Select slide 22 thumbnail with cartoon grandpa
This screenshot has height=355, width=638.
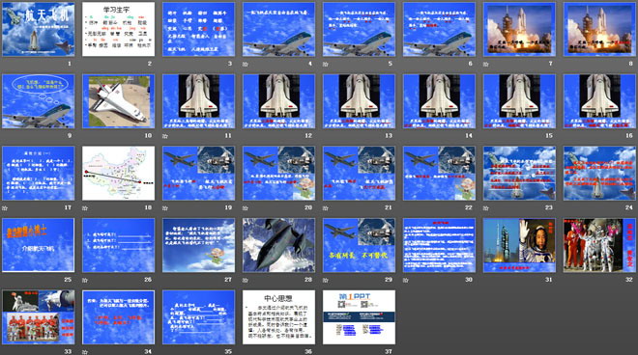point(439,174)
